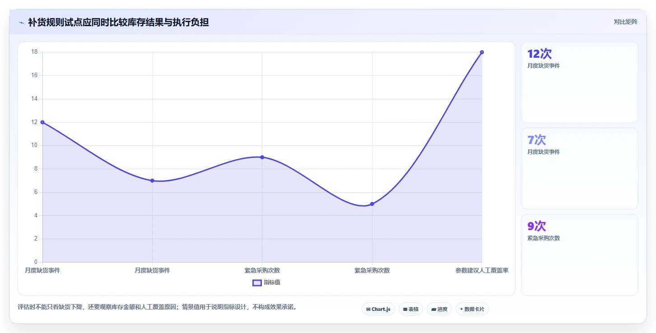
Task: Click the y-axis tick label 0
Action: (36, 262)
